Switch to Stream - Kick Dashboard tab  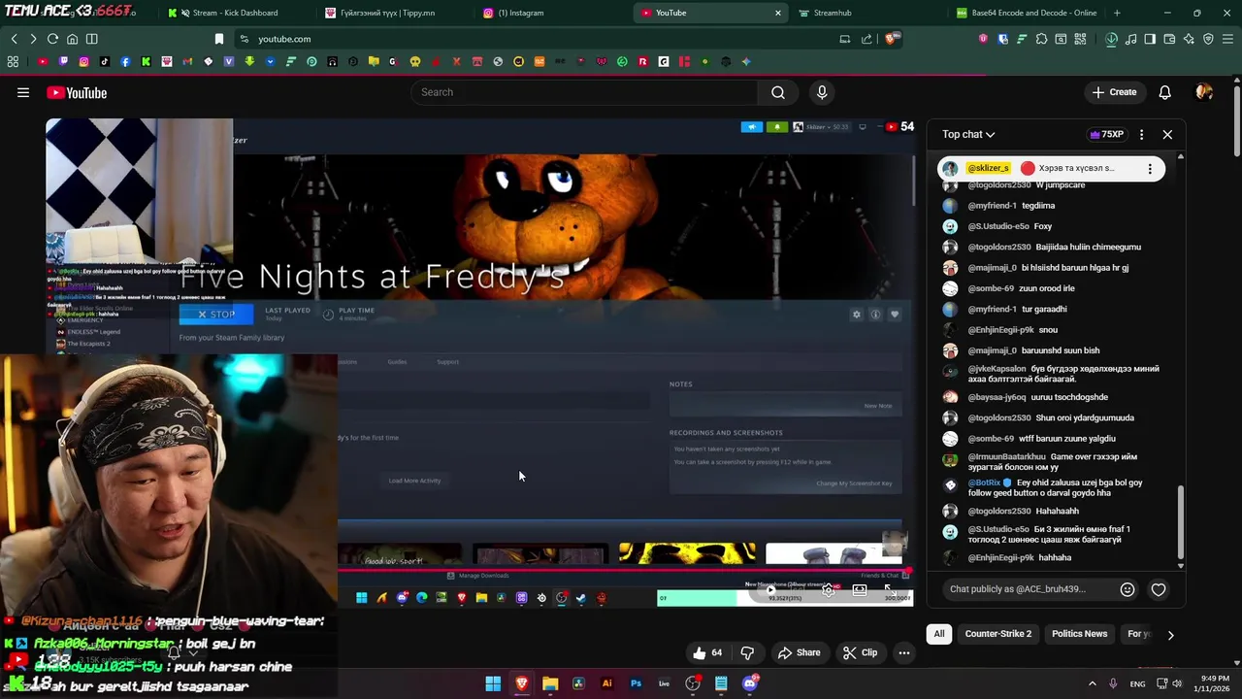point(236,13)
